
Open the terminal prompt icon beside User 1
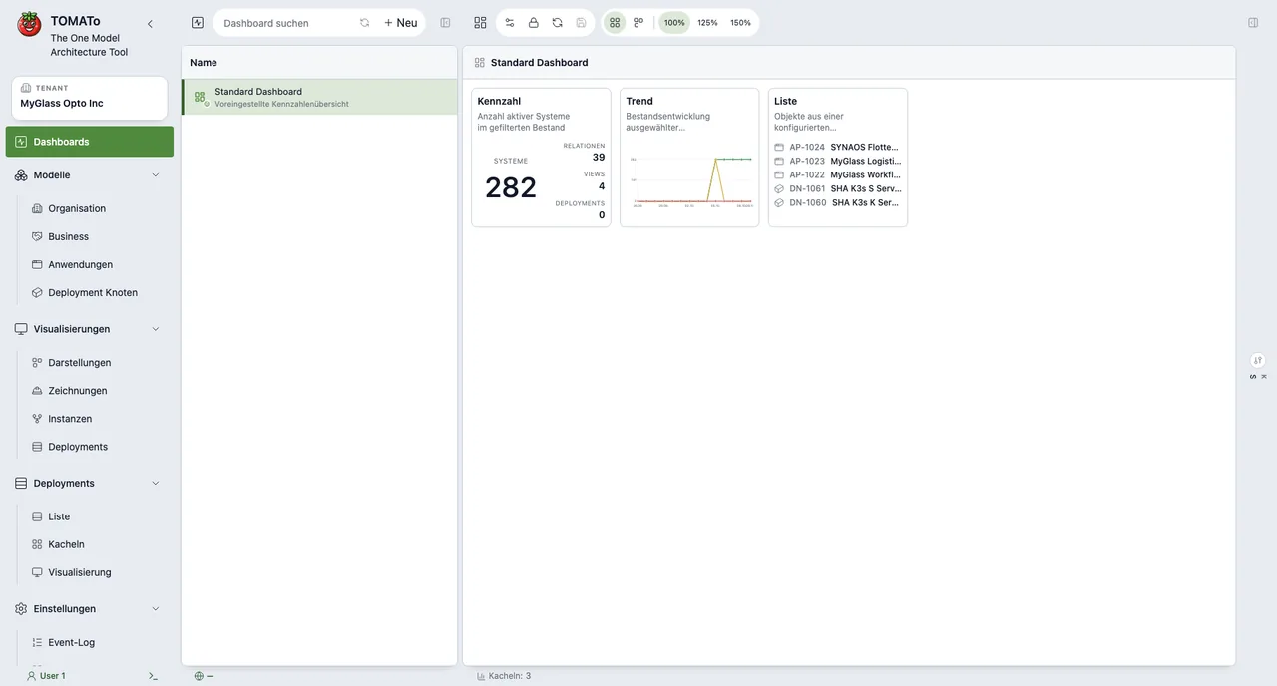153,675
